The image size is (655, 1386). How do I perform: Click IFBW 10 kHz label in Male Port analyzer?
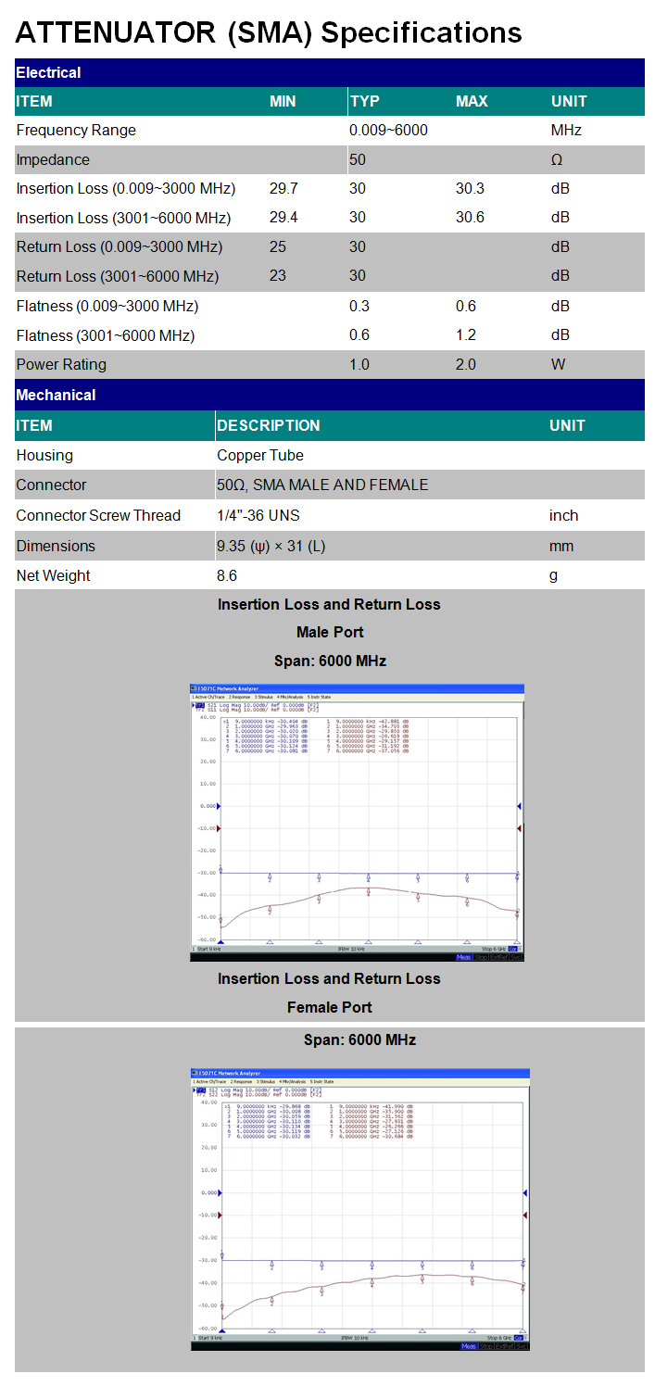point(352,949)
